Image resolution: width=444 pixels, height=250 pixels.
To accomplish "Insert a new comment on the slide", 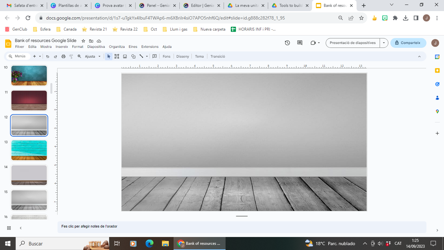I will (154, 56).
